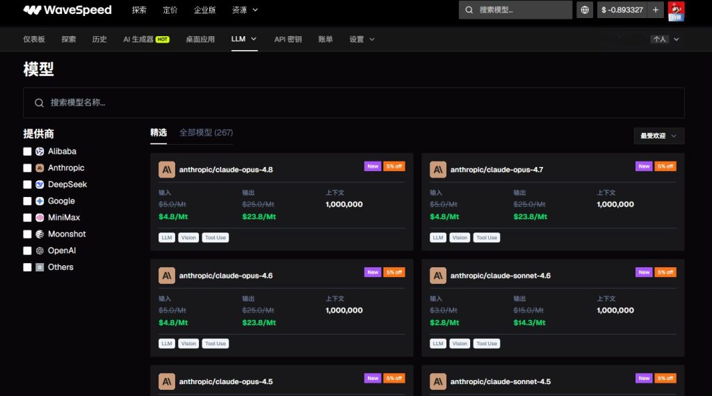
Task: Expand the 资源 dropdown in top nav
Action: pos(245,10)
